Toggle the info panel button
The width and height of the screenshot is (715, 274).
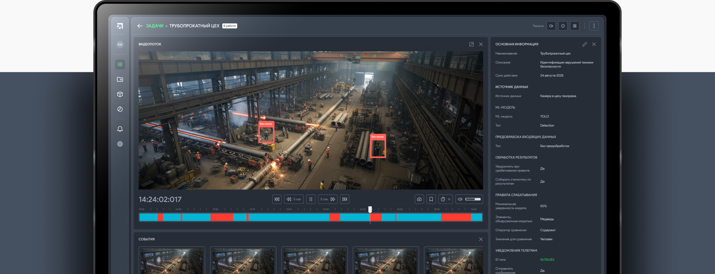[x=563, y=26]
